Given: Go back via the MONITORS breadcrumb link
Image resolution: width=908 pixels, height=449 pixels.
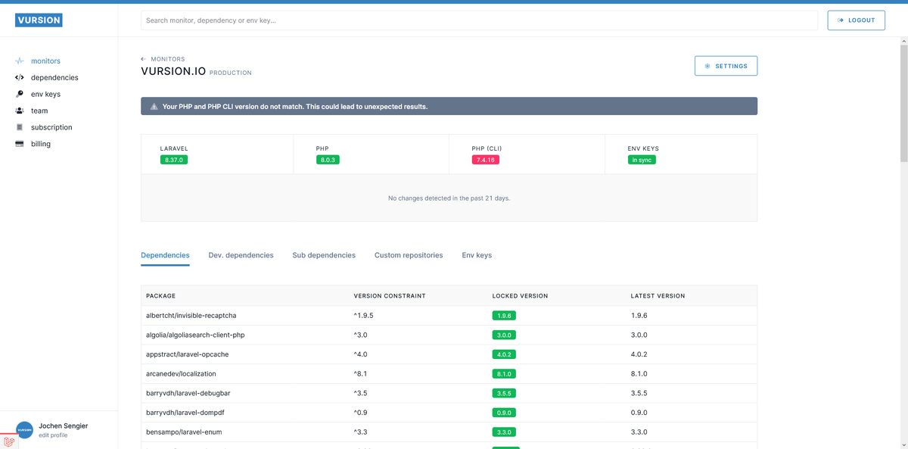Looking at the screenshot, I should pos(168,59).
